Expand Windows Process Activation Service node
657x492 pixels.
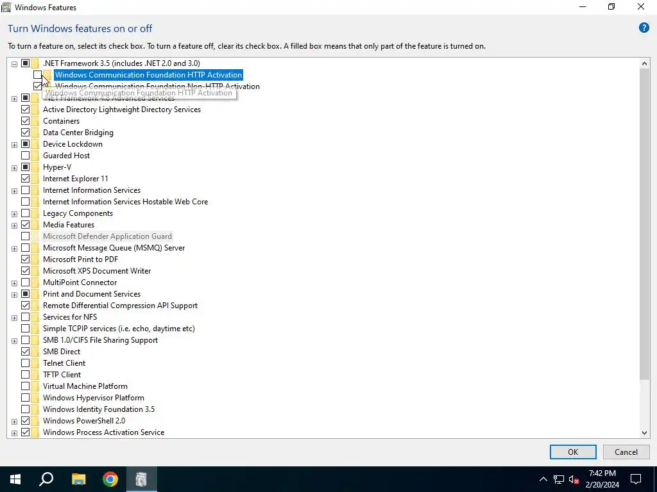tap(14, 433)
